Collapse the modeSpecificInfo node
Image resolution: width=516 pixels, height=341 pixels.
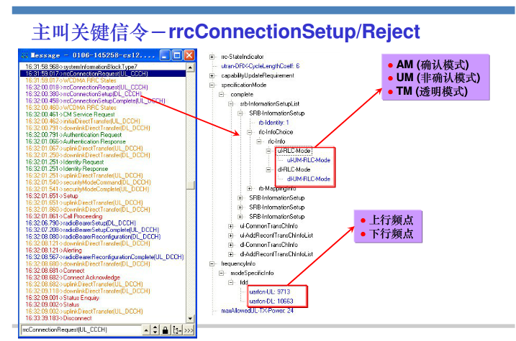(x=222, y=273)
